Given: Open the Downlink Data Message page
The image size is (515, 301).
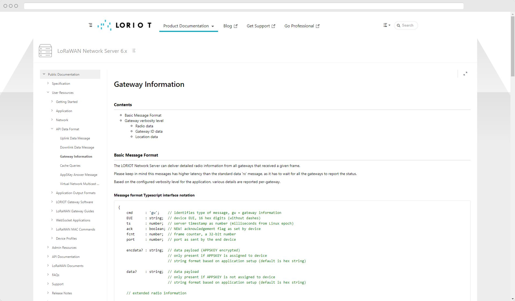Looking at the screenshot, I should 77,147.
